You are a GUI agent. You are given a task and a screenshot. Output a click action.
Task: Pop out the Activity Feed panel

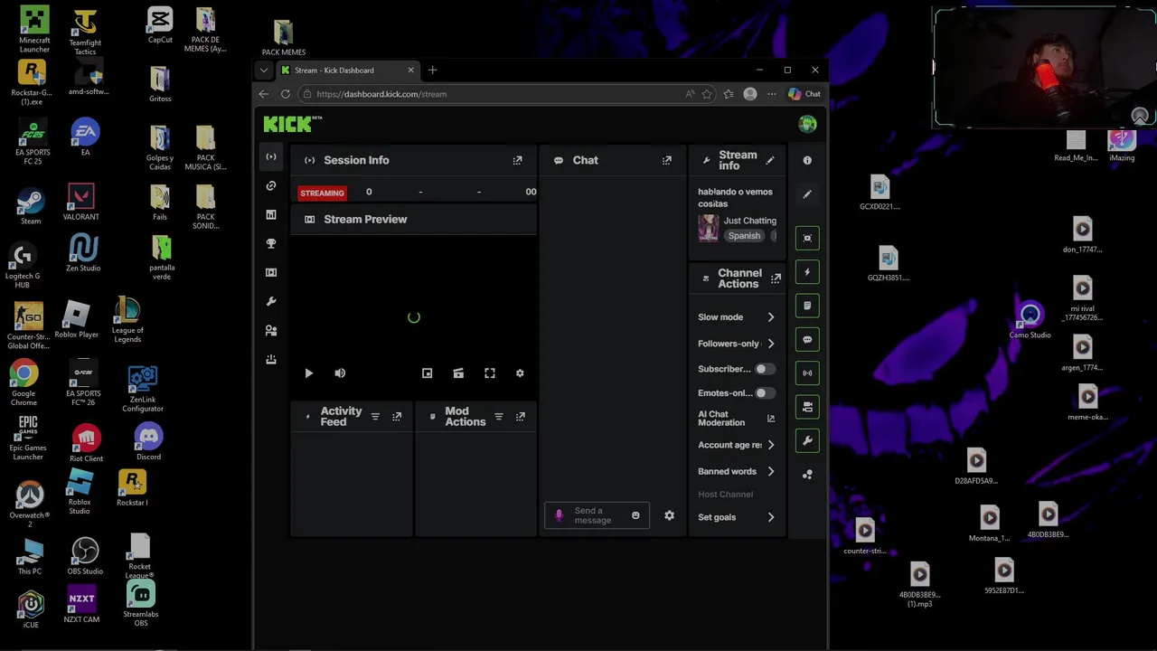[x=397, y=417]
